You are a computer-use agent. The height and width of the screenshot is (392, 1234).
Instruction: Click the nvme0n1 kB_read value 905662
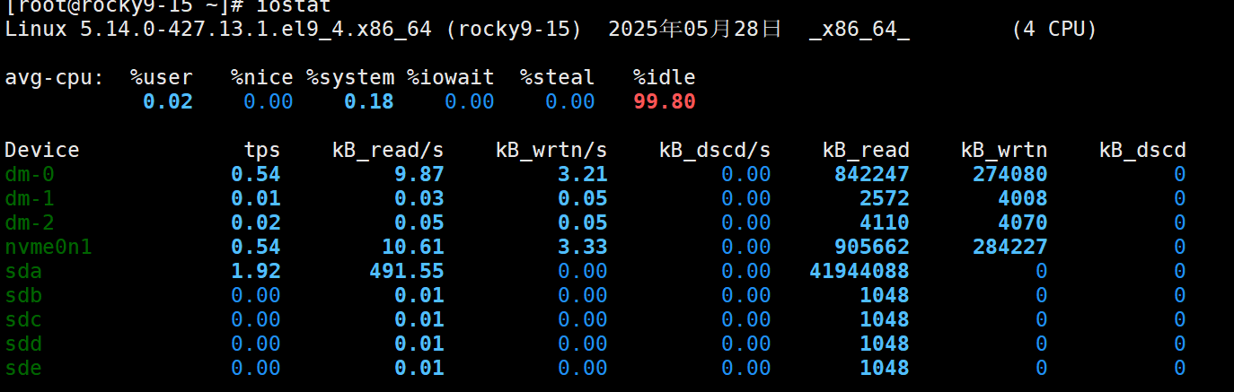[x=872, y=247]
